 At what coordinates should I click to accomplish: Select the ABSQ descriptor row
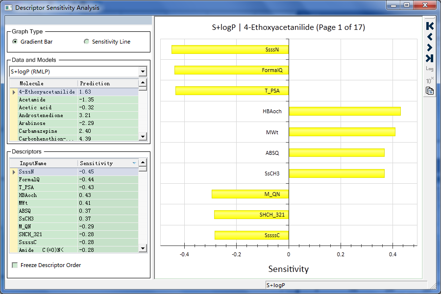click(x=74, y=211)
